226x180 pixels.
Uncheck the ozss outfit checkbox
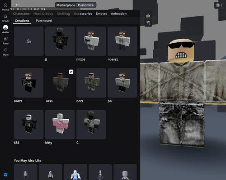71,72
